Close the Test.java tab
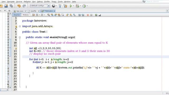 54,11
